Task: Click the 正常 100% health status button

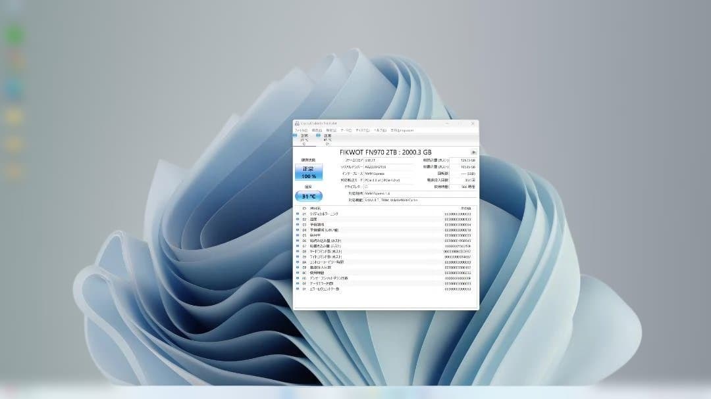Action: (308, 172)
